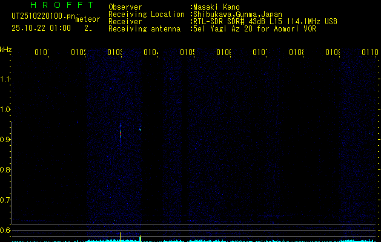Click the Receiver label
The image size is (381, 242).
click(125, 22)
